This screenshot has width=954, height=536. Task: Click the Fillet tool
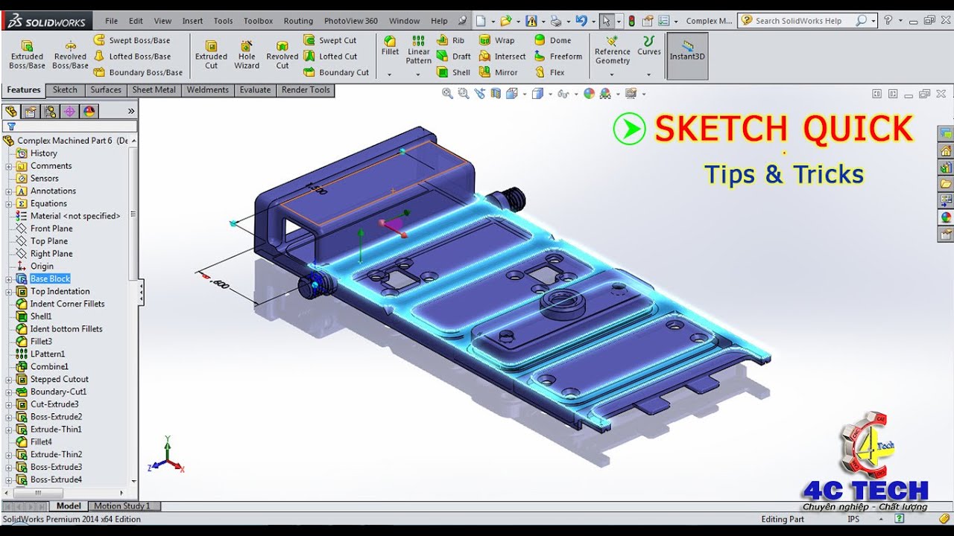390,46
